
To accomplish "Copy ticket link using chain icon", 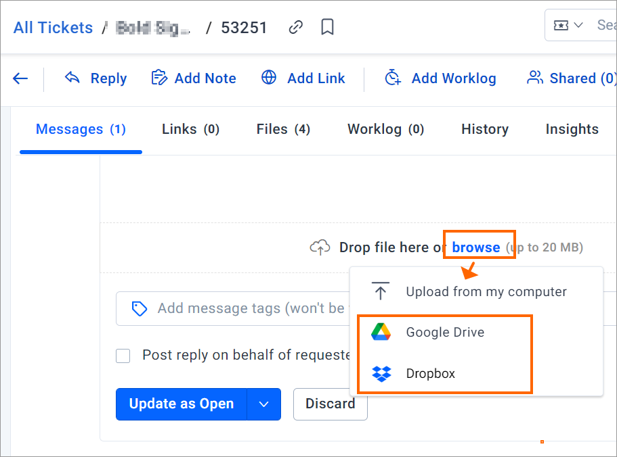I will coord(295,28).
